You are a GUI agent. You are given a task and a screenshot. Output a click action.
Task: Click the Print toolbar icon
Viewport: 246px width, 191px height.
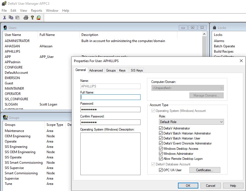point(26,18)
